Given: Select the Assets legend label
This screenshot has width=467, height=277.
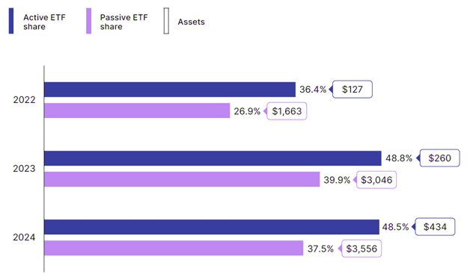Looking at the screenshot, I should point(191,22).
